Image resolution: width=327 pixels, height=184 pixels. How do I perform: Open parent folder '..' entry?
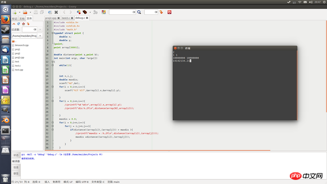[x=14, y=41]
